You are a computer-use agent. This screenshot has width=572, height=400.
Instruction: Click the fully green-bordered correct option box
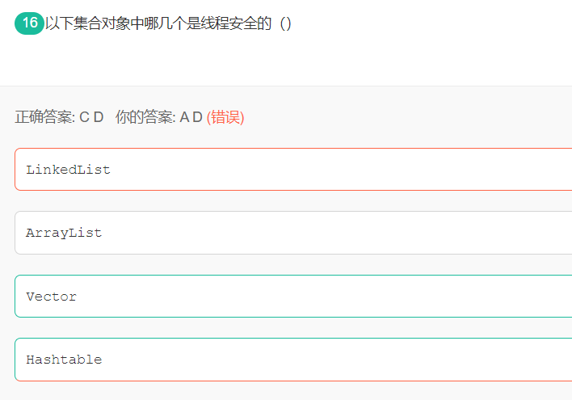tap(293, 296)
